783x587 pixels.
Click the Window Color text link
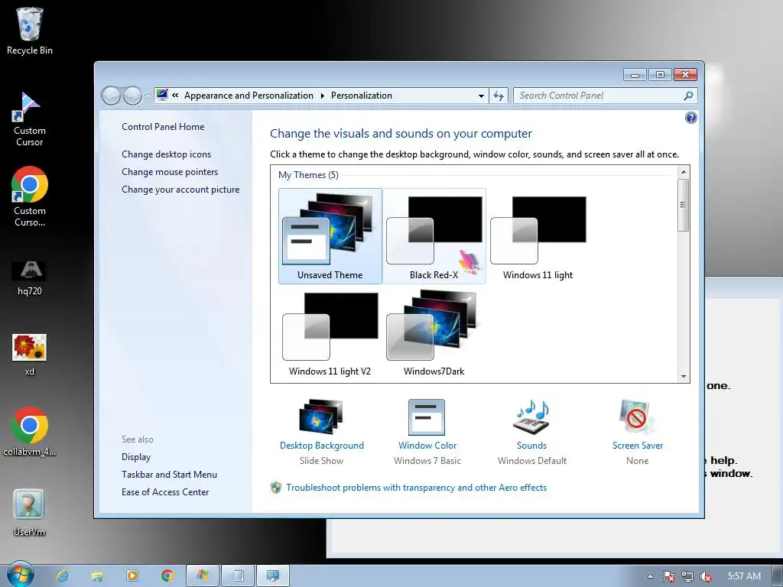[427, 446]
